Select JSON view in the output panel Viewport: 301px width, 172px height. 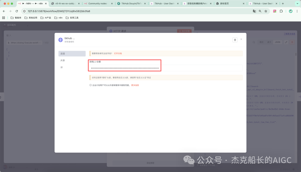pos(277,42)
